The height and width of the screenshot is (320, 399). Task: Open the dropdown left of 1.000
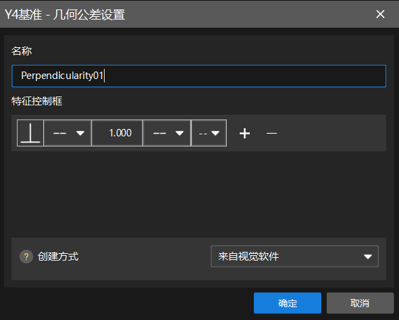[x=68, y=133]
